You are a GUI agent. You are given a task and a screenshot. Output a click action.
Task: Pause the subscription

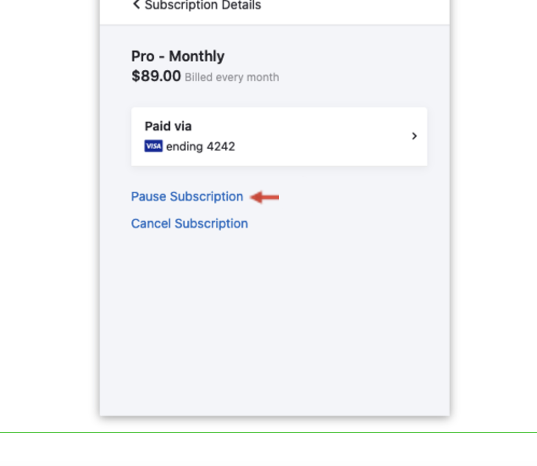pyautogui.click(x=187, y=197)
